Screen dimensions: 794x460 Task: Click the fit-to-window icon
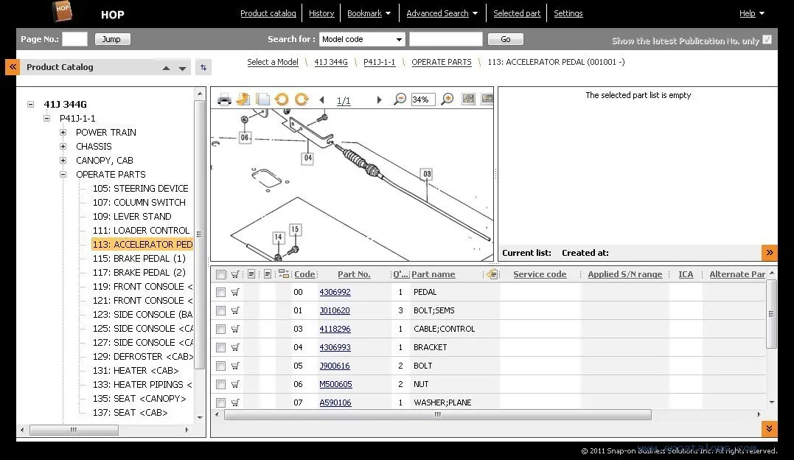pyautogui.click(x=468, y=99)
